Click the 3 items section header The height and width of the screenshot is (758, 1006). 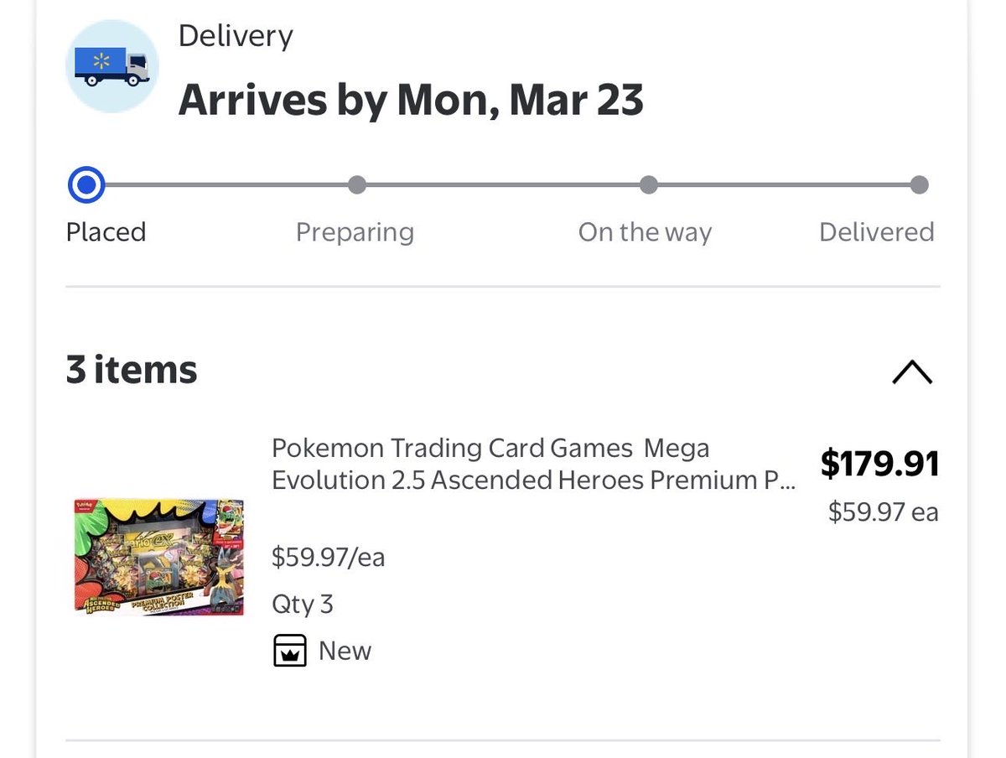click(132, 371)
